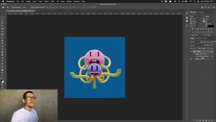Open the Filter menu
The width and height of the screenshot is (216, 122).
(x=53, y=1)
